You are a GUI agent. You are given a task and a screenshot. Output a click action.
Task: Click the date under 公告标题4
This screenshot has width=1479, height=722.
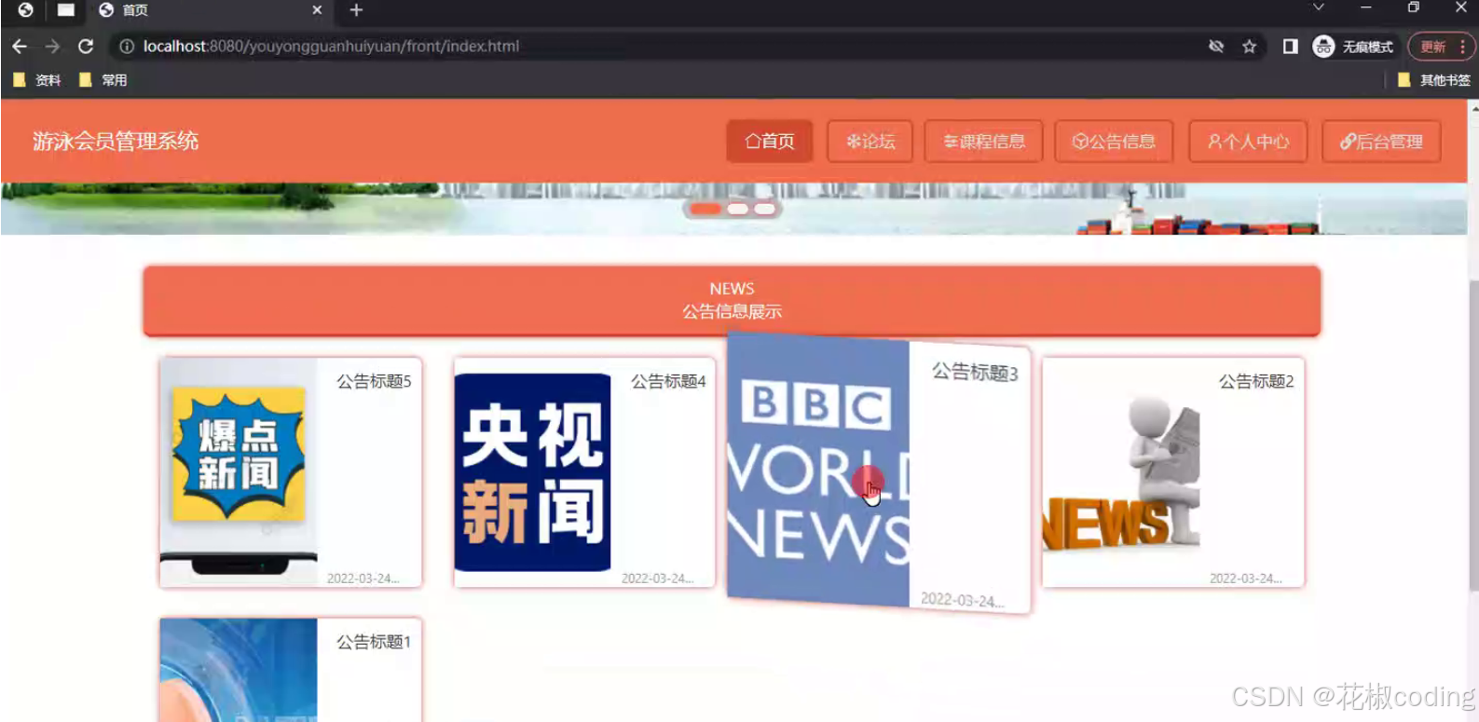657,579
